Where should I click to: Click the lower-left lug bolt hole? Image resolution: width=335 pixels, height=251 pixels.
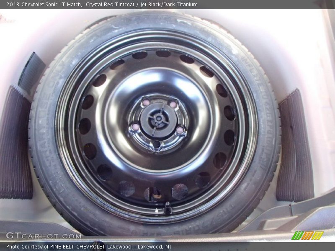tap(136, 127)
